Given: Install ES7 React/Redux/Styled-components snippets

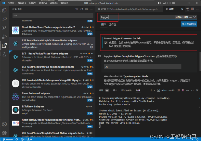Looking at the screenshot, I should (x=90, y=74).
